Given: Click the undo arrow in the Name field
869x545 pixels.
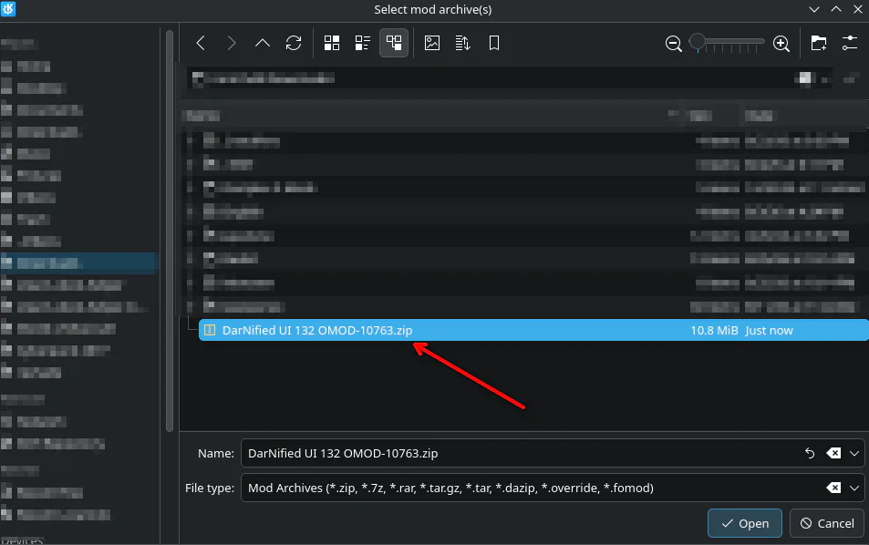Looking at the screenshot, I should (x=810, y=453).
